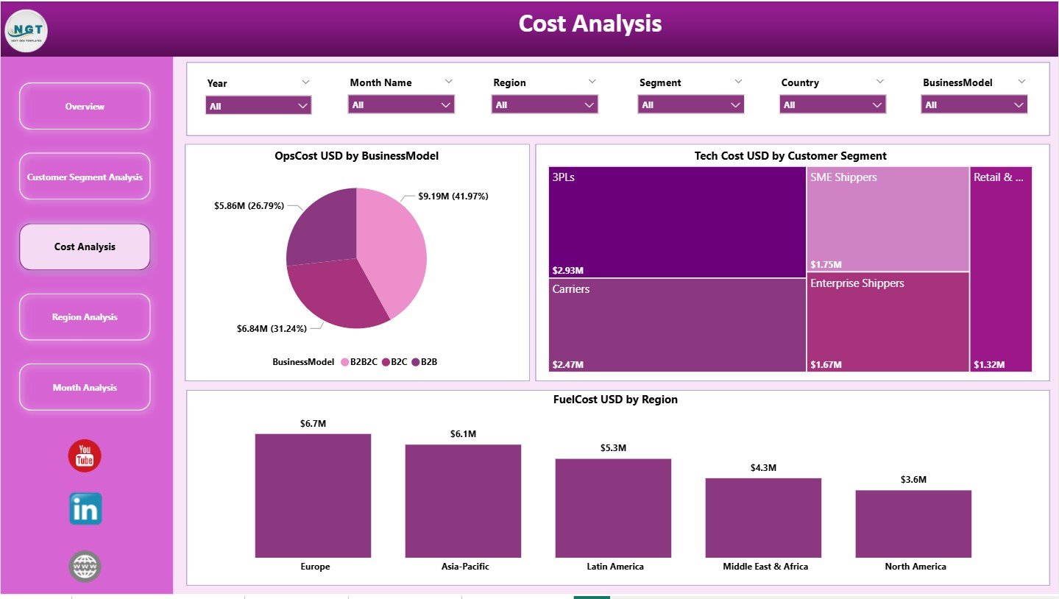Screen dimensions: 1059x599
Task: Click the NGT logo in the header
Action: tap(26, 30)
